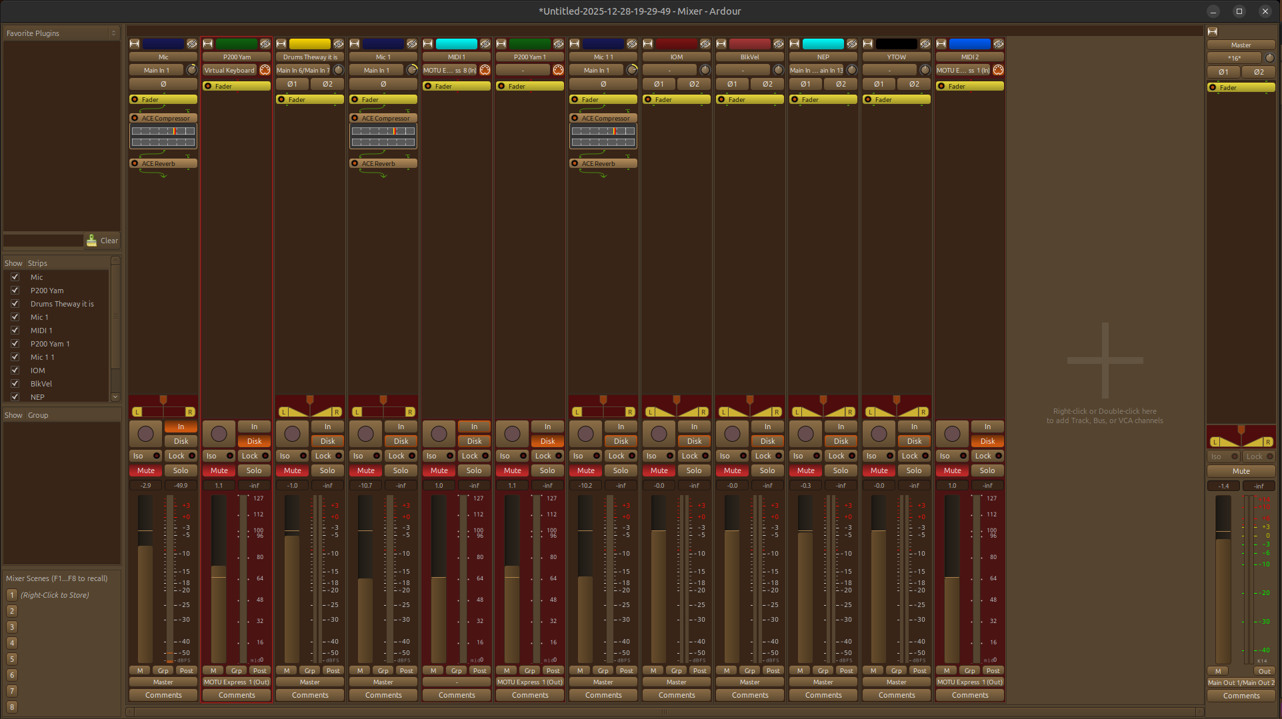The image size is (1282, 719).
Task: Open the Favorite Plugins dropdown
Action: (x=60, y=33)
